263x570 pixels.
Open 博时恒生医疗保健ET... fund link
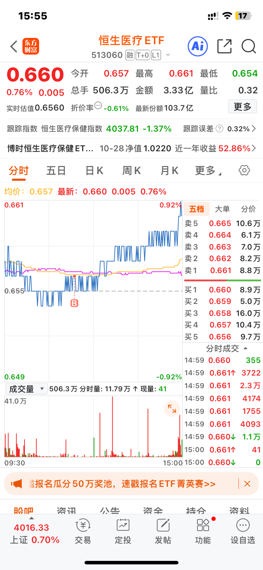pos(50,148)
